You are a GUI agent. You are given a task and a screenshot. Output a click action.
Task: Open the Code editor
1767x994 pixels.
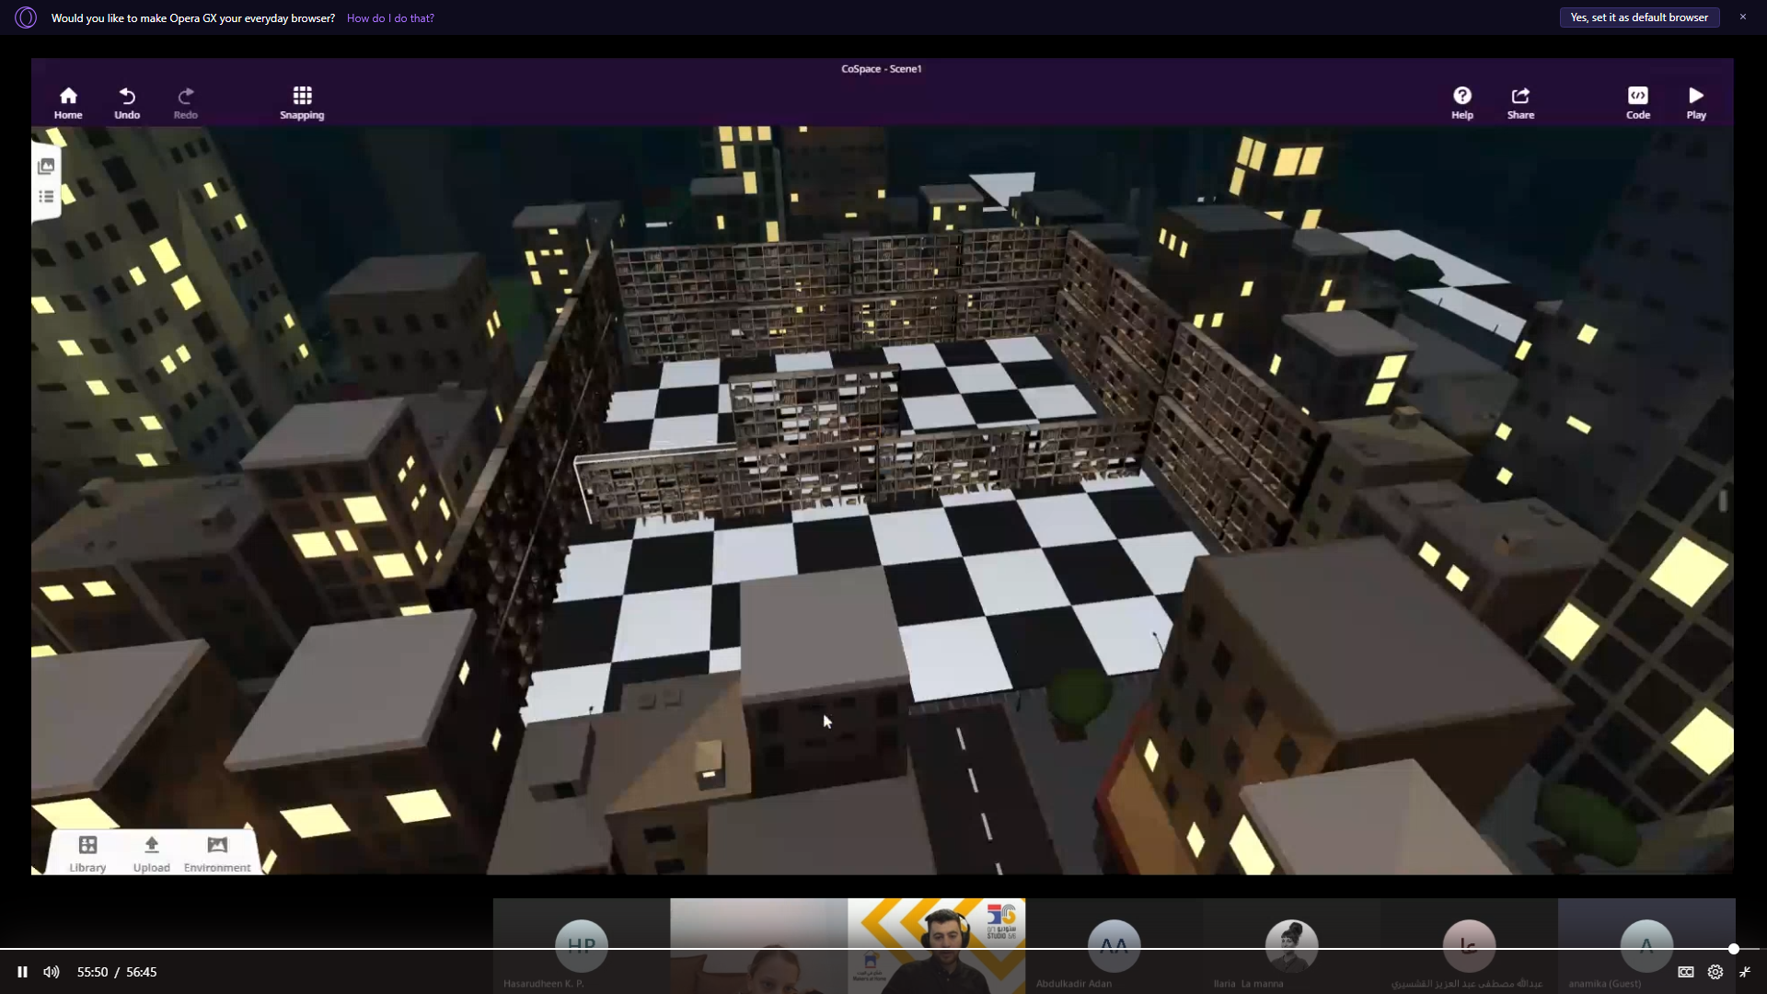click(x=1638, y=102)
